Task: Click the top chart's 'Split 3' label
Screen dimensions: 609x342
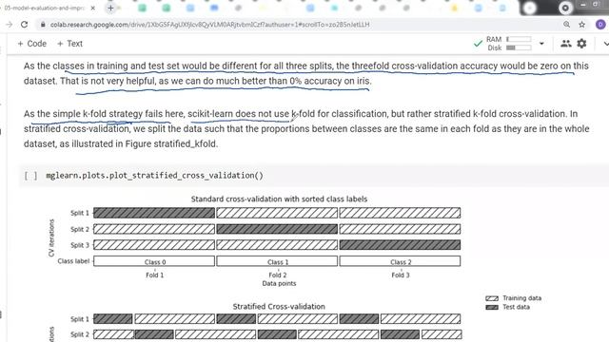Action: tap(80, 245)
